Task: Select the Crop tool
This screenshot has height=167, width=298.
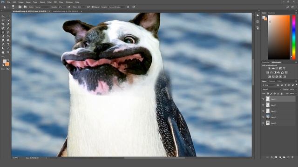Action: click(3, 24)
